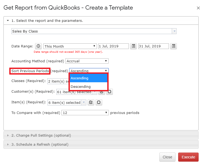Screen dimensions: 201x164
Task: Click select-all icon in Item(s) row
Action: coord(91,102)
